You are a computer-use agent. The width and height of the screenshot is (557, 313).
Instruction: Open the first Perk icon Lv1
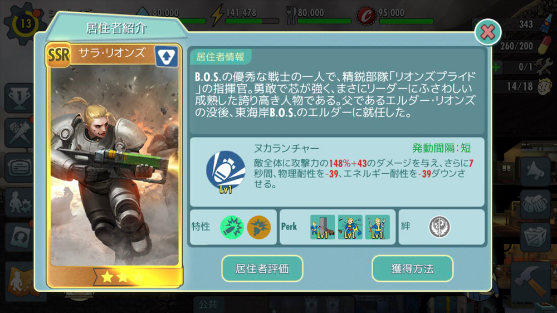pyautogui.click(x=322, y=227)
